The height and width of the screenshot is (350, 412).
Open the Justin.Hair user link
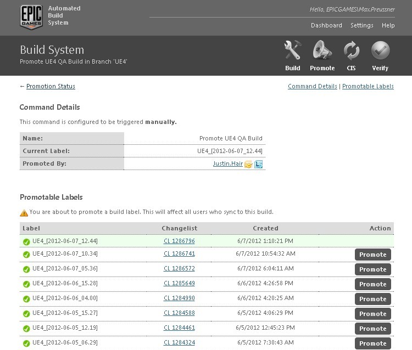(228, 163)
